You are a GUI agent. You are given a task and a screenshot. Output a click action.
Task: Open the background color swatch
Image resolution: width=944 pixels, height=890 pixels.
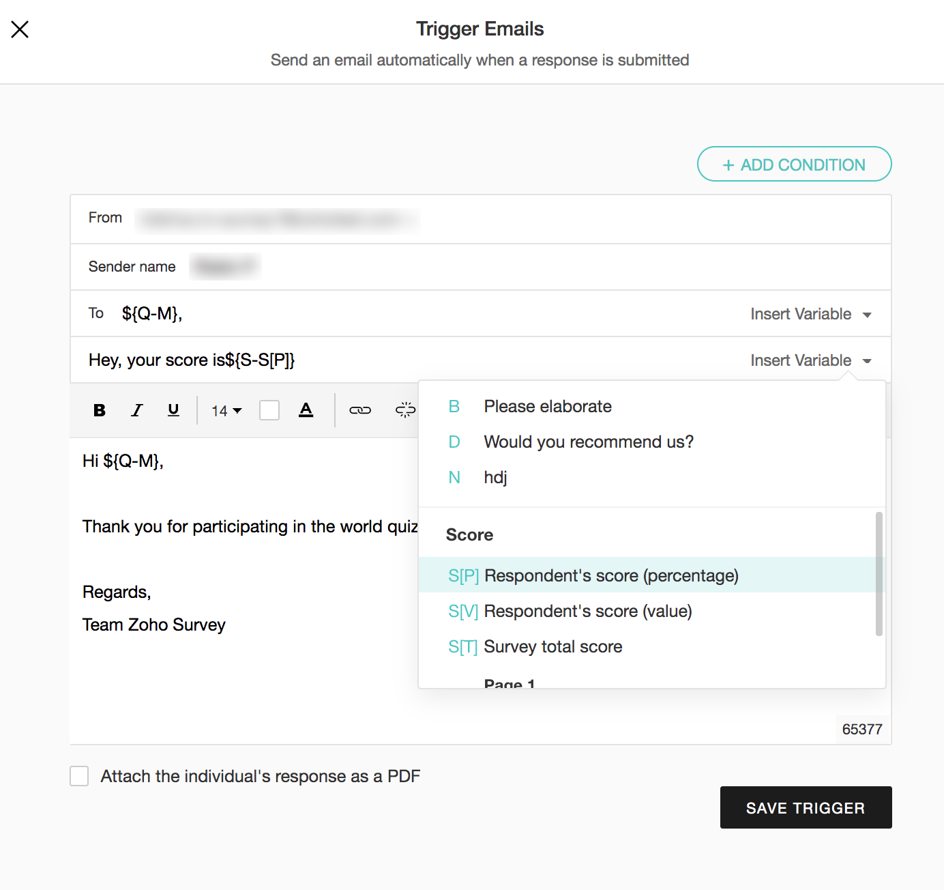tap(269, 410)
